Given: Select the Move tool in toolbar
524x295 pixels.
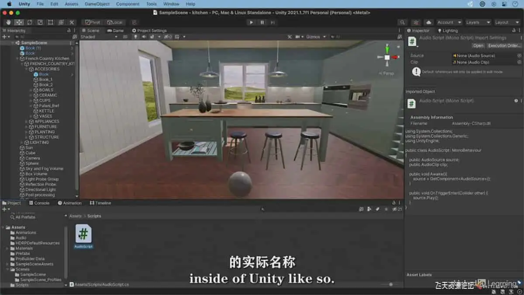Looking at the screenshot, I should tap(19, 22).
